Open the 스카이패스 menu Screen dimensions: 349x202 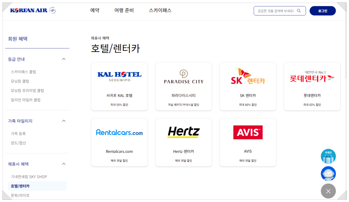[160, 10]
